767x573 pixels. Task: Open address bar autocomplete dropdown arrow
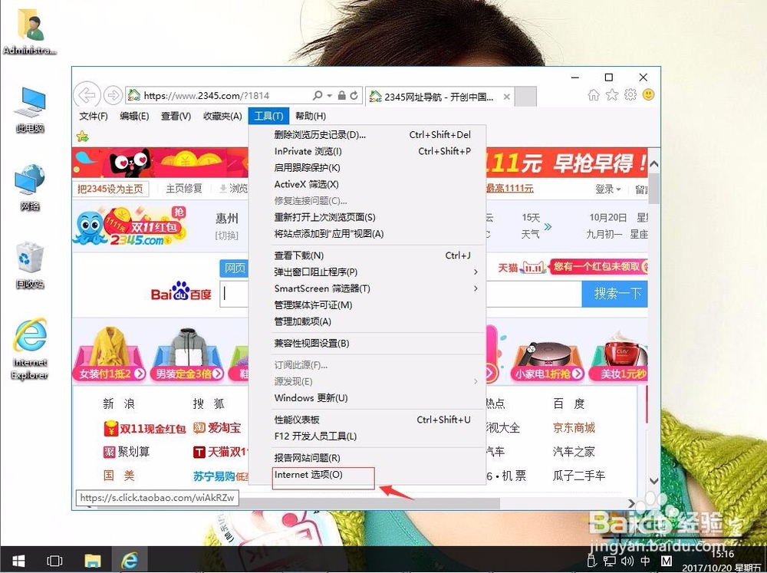[x=329, y=95]
